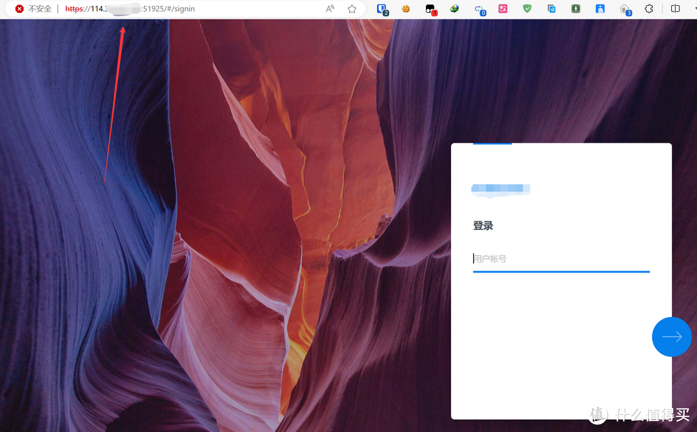
Task: Open the blue bottle-shaped extension icon
Action: point(600,9)
